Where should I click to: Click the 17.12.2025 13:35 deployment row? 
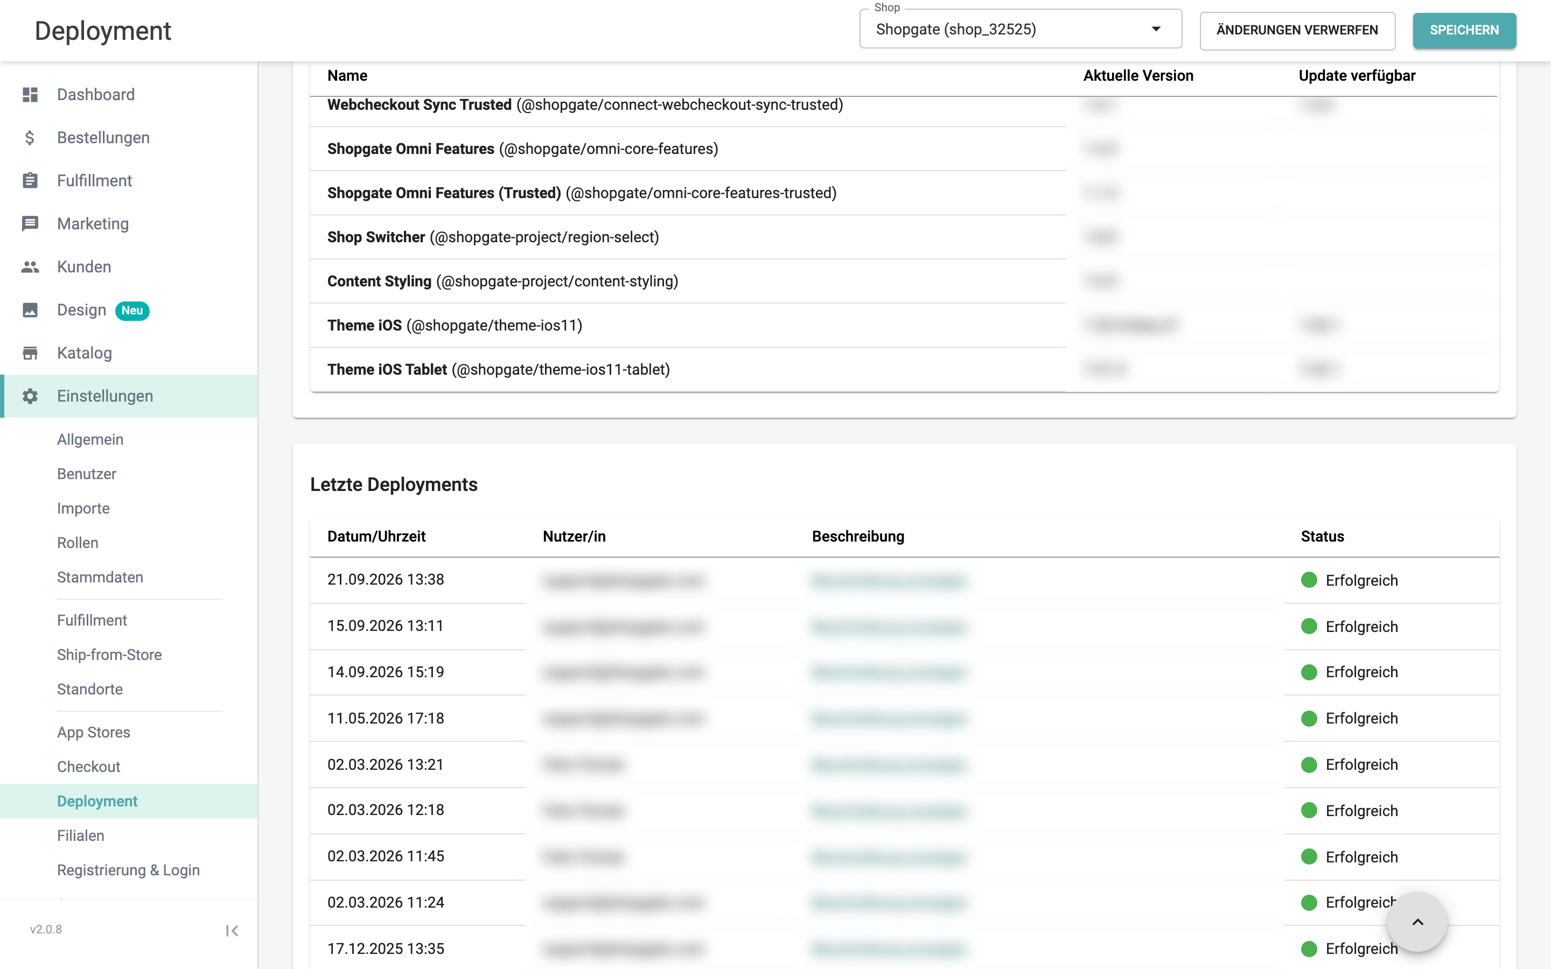point(904,949)
